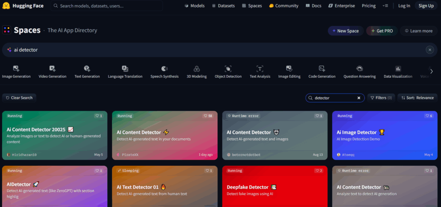Expand the Filters menu

(381, 98)
